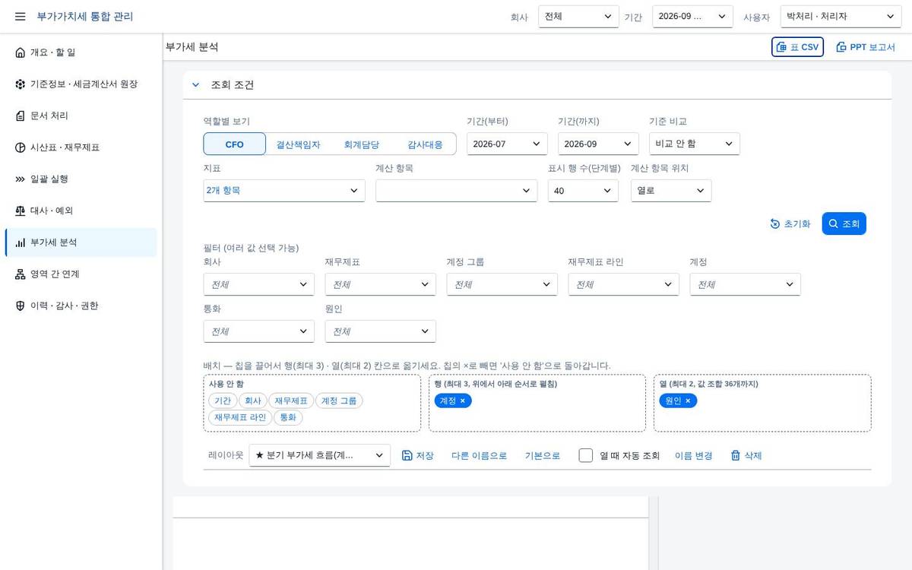Screen dimensions: 912x570
Task: Remove the 계정 chip via its × icon
Action: point(462,401)
